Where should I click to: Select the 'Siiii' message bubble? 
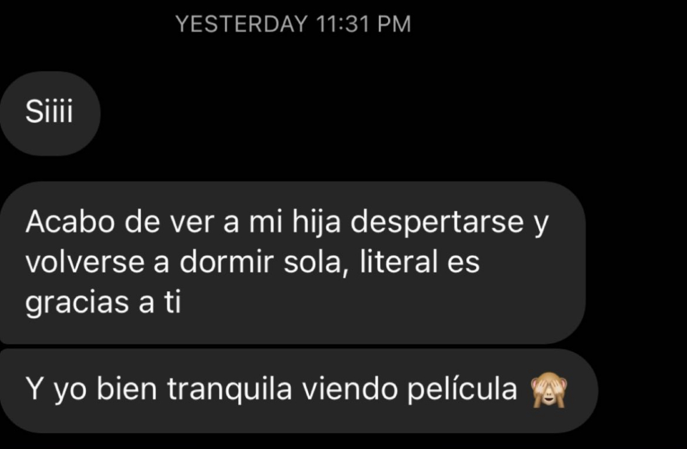(50, 113)
